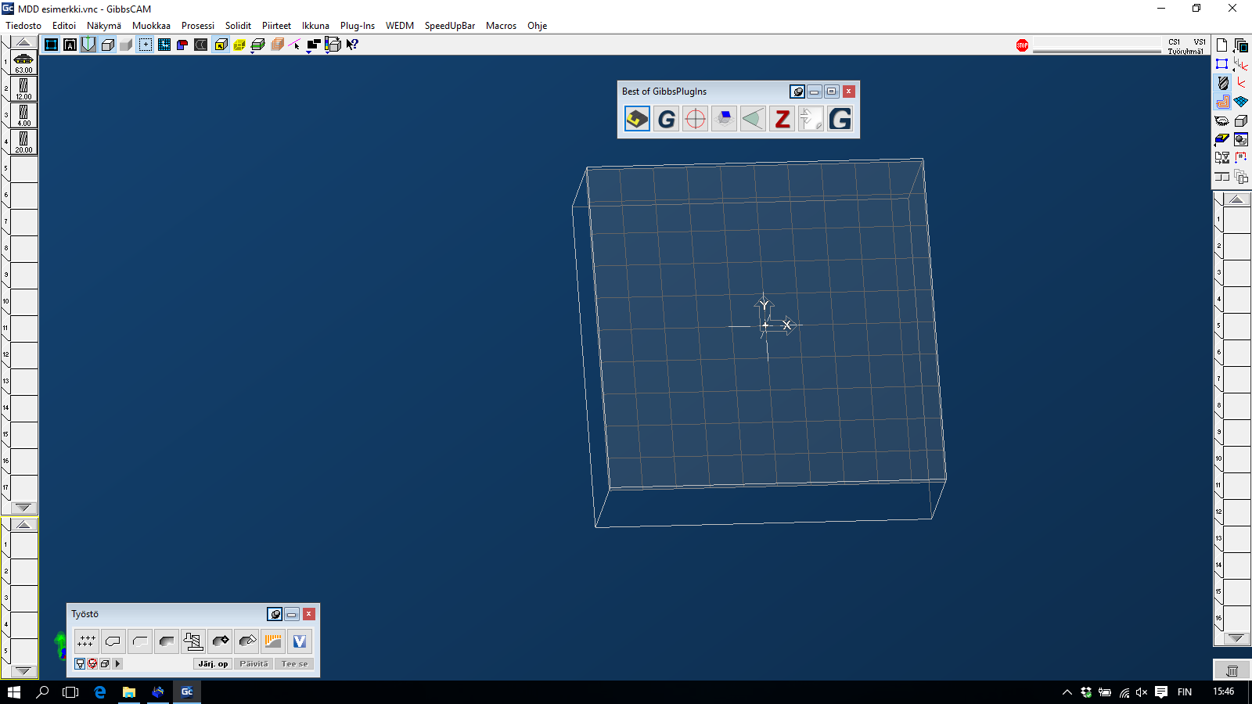The image size is (1252, 704).
Task: Click the orange striped surfacing process icon
Action: click(272, 641)
